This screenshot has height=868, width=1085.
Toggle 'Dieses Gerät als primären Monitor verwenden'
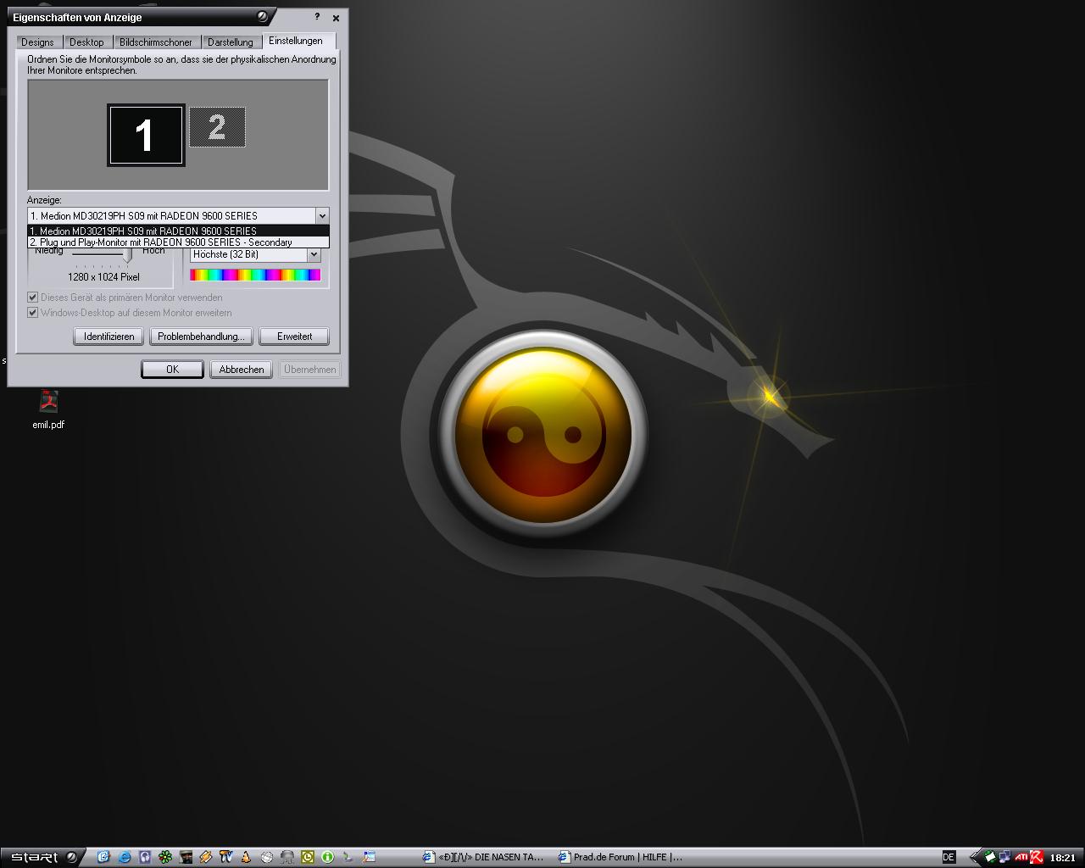[33, 298]
